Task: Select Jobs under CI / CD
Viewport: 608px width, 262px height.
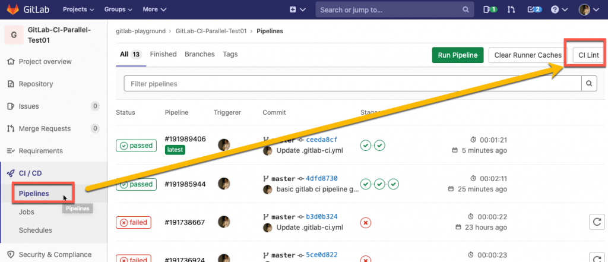Action: [x=26, y=212]
